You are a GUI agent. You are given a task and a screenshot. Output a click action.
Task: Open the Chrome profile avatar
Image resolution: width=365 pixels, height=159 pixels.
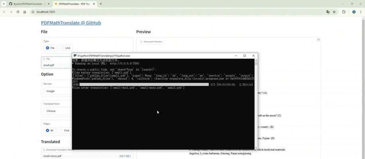pyautogui.click(x=354, y=12)
